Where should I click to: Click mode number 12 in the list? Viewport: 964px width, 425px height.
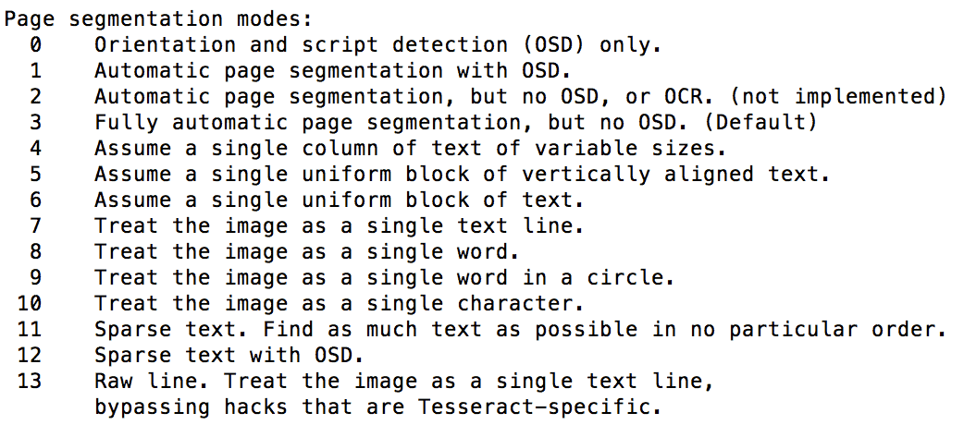pos(30,355)
